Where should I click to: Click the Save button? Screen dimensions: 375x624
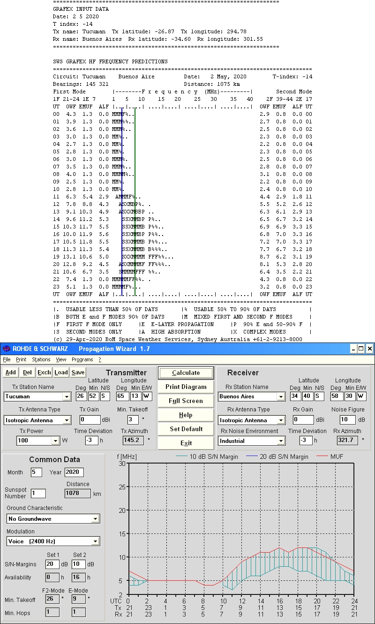point(78,373)
